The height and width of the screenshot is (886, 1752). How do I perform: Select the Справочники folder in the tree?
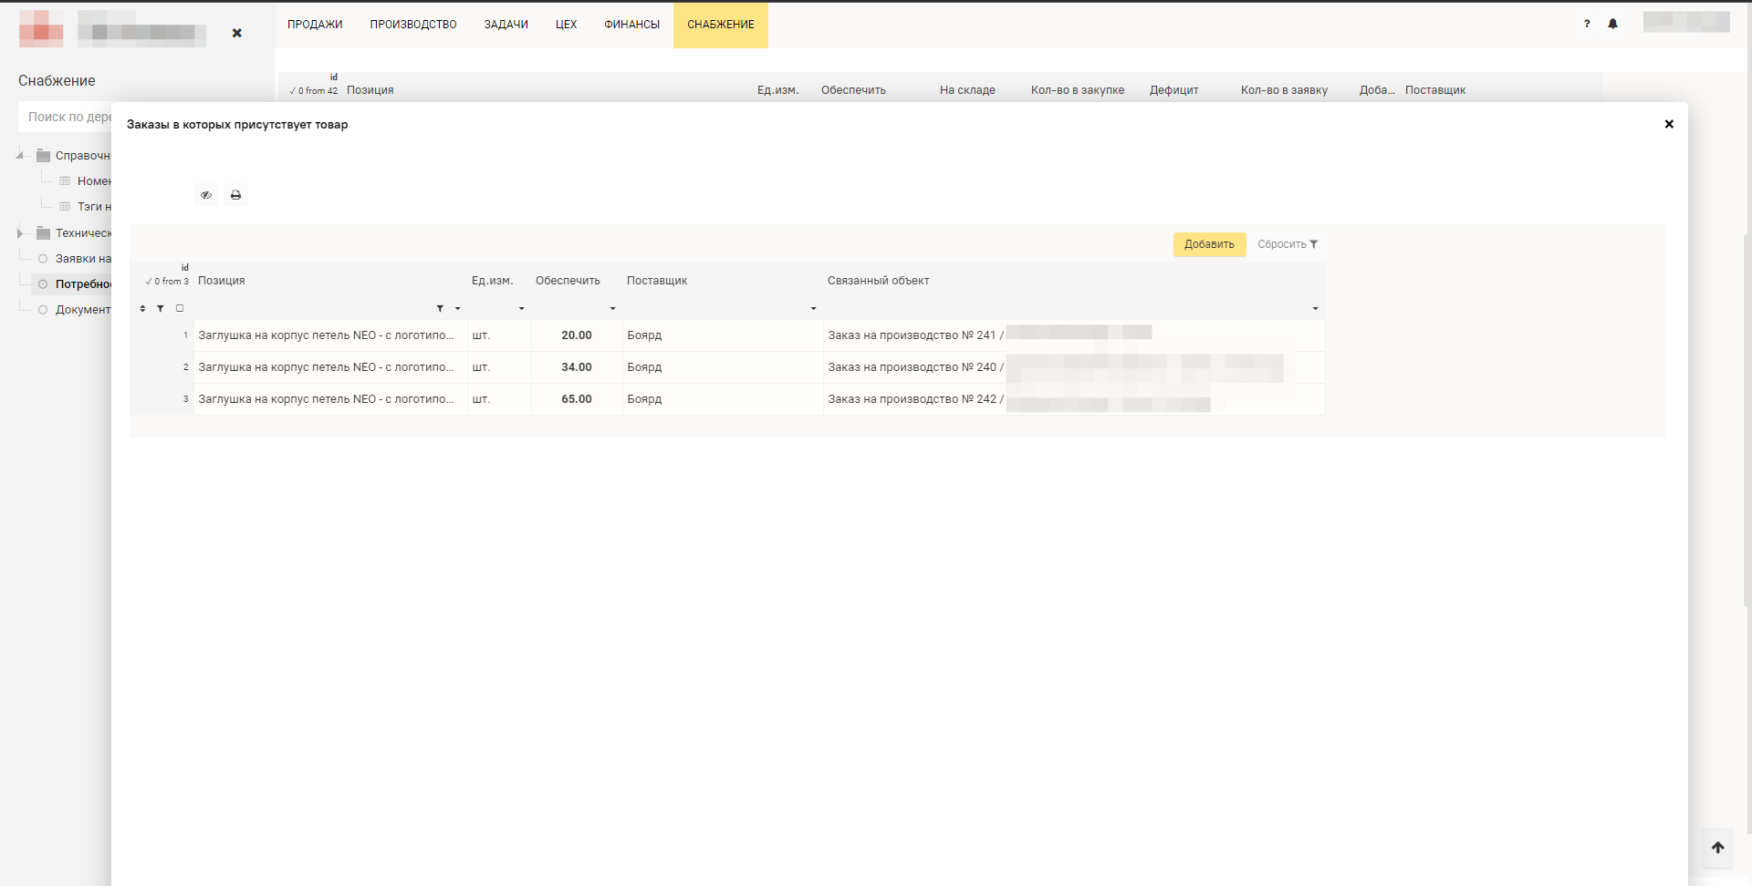(74, 156)
